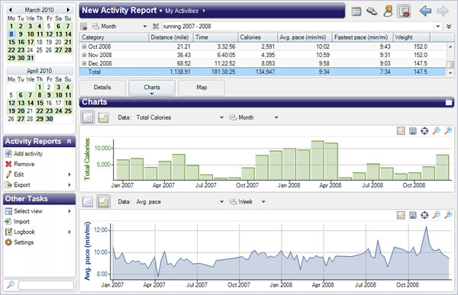Screen dimensions: 458x295
Task: Go to previous month in calendar
Action: click(11, 10)
